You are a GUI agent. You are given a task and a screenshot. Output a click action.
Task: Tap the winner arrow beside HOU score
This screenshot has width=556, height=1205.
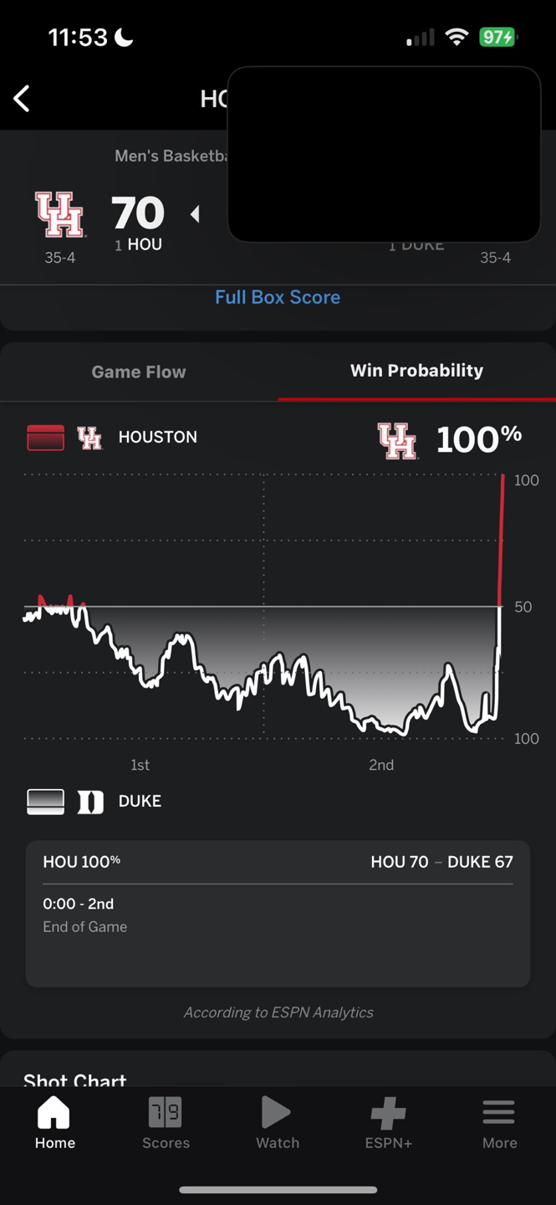pyautogui.click(x=195, y=214)
